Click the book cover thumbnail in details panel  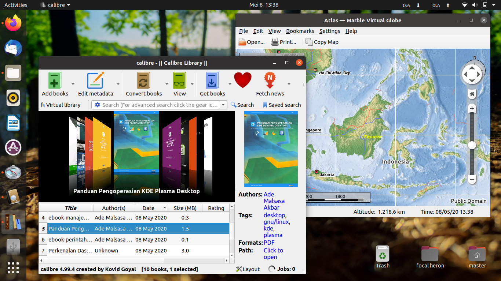(271, 149)
